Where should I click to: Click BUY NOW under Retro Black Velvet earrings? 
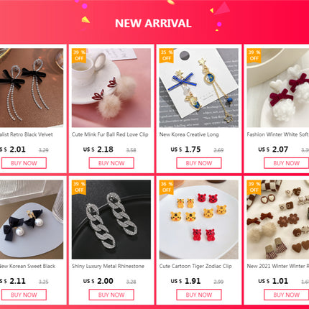click(24, 163)
